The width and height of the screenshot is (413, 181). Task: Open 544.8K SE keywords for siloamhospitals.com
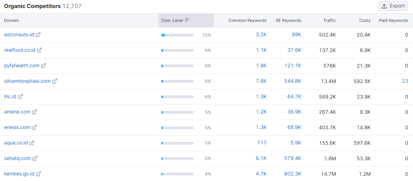pos(293,81)
